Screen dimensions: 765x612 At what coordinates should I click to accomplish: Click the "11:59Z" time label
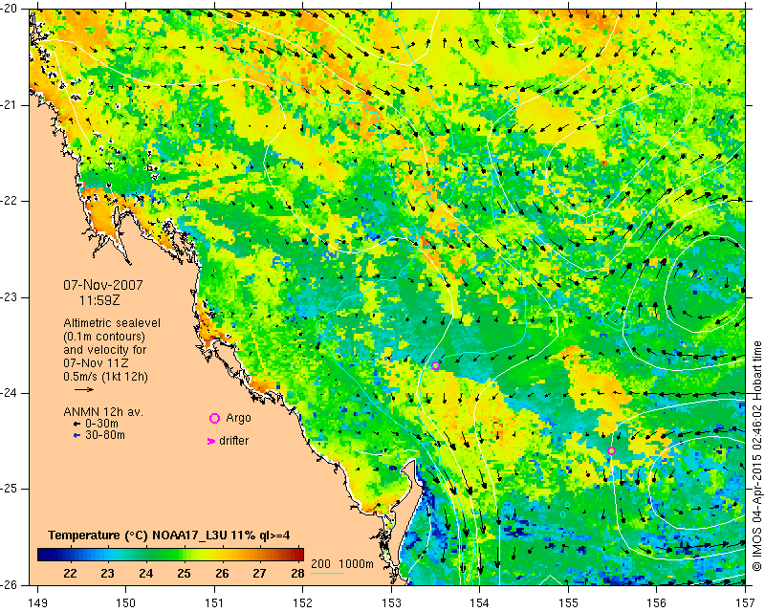tap(99, 300)
